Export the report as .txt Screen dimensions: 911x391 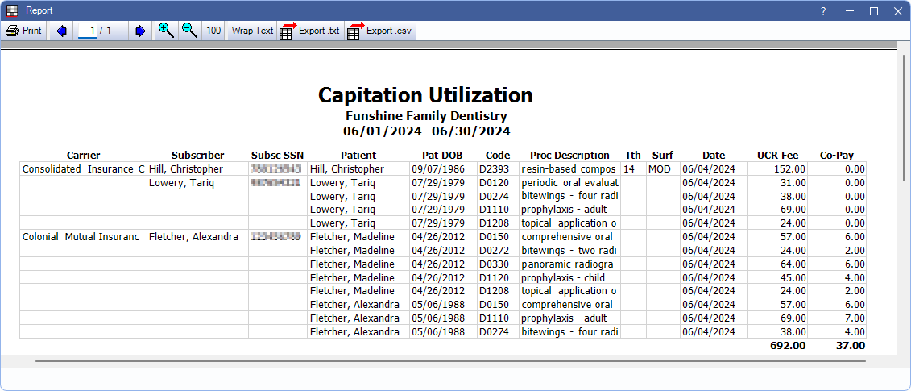(310, 31)
